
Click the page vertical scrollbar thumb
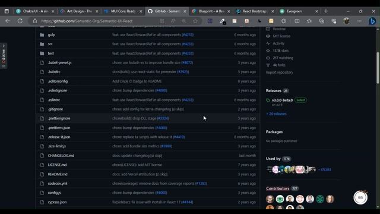[378, 68]
